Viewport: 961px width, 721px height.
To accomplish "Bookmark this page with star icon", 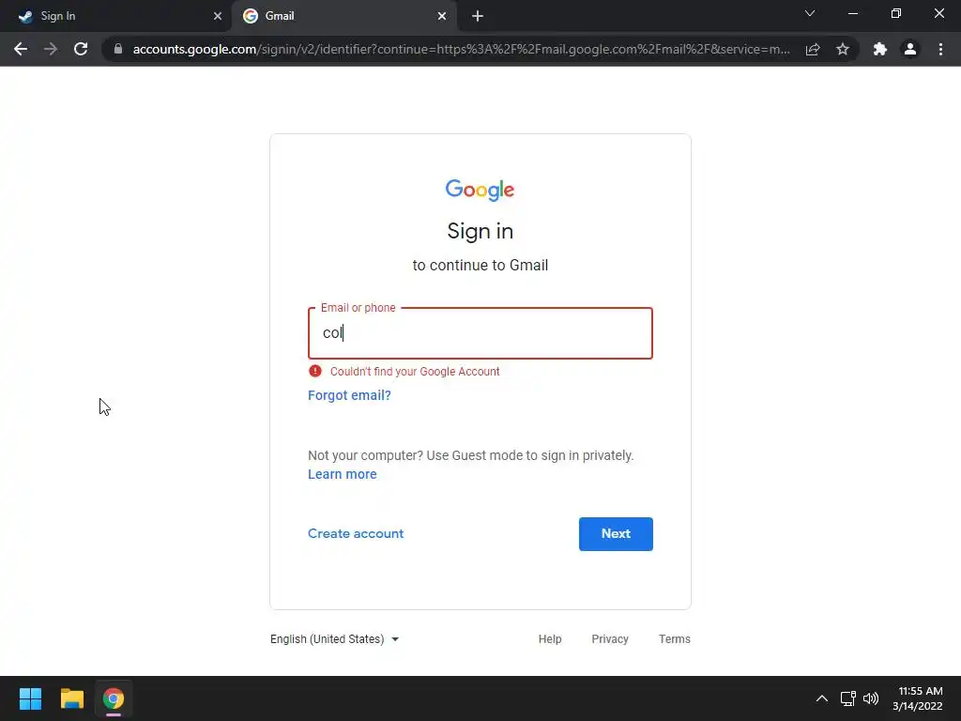I will tap(843, 49).
